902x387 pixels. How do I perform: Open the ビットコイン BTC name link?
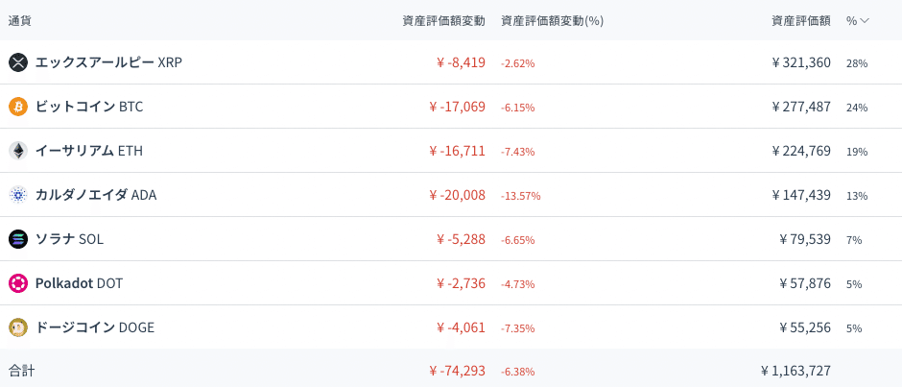pyautogui.click(x=89, y=107)
